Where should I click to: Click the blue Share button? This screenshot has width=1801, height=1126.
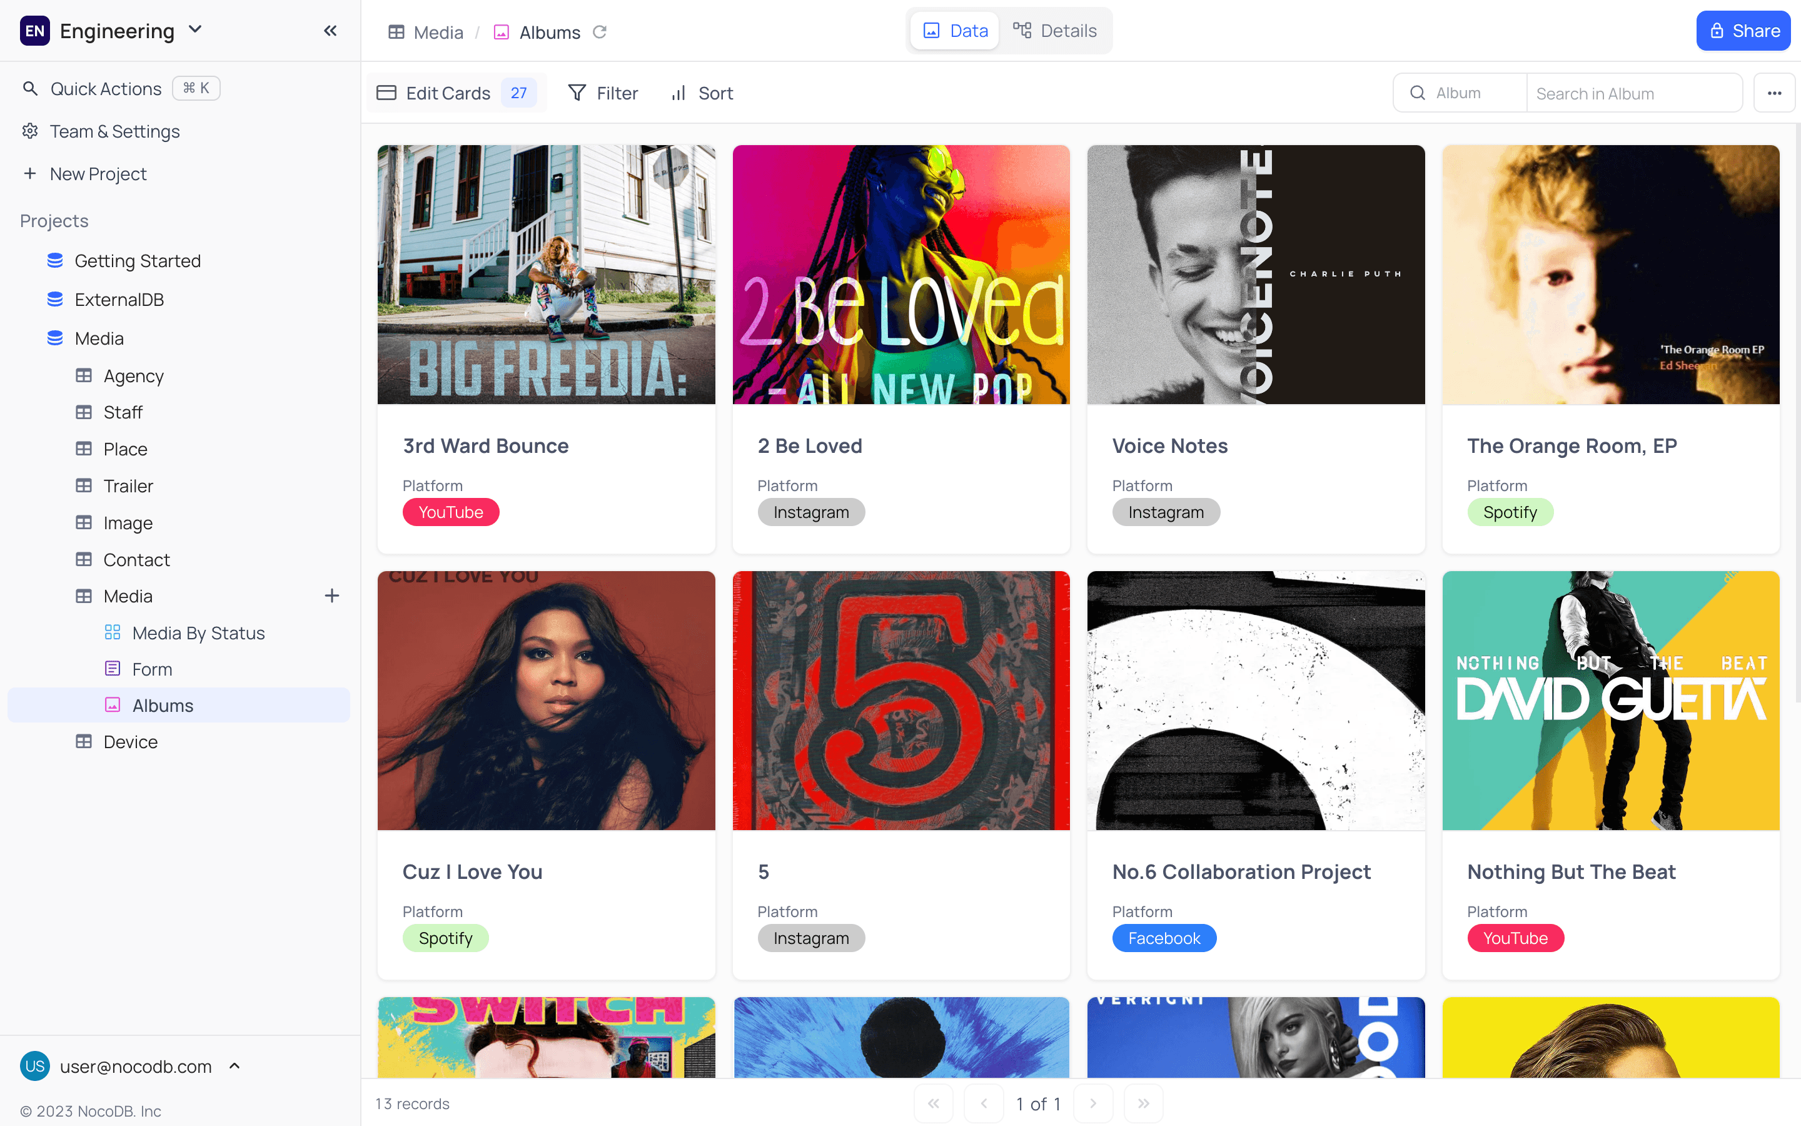click(x=1743, y=31)
